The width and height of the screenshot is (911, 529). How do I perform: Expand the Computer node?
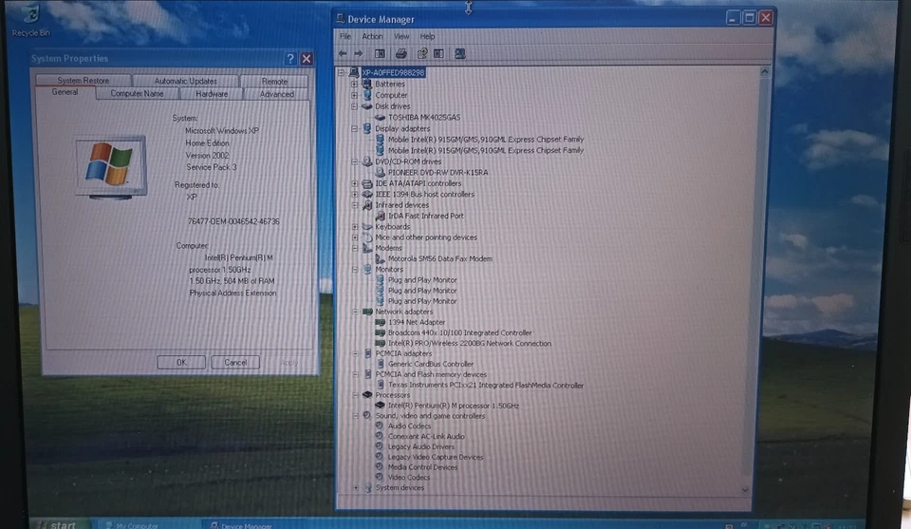[354, 95]
